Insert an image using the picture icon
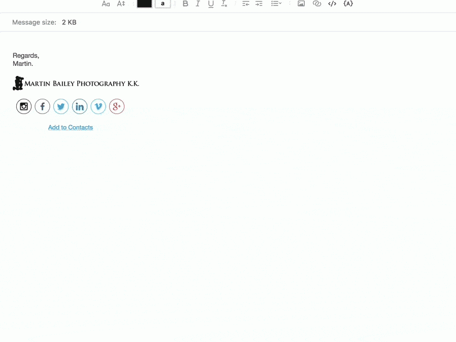 pos(301,4)
